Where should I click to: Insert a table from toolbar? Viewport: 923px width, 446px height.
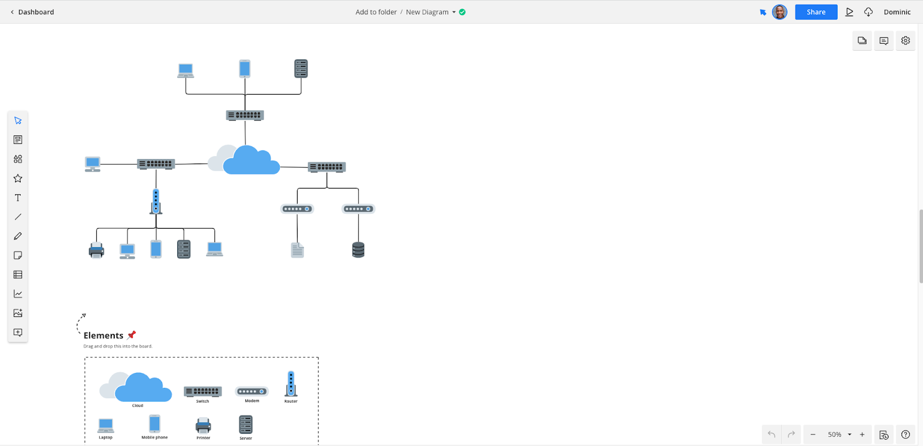click(x=18, y=275)
